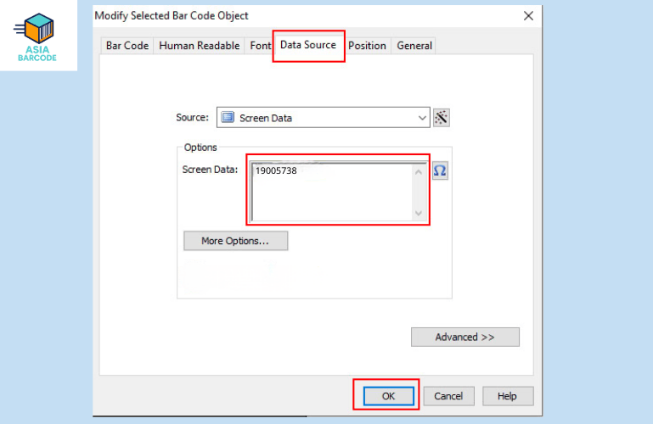Screen dimensions: 653x424
Task: Expand the Advanced >> section
Action: (x=464, y=337)
